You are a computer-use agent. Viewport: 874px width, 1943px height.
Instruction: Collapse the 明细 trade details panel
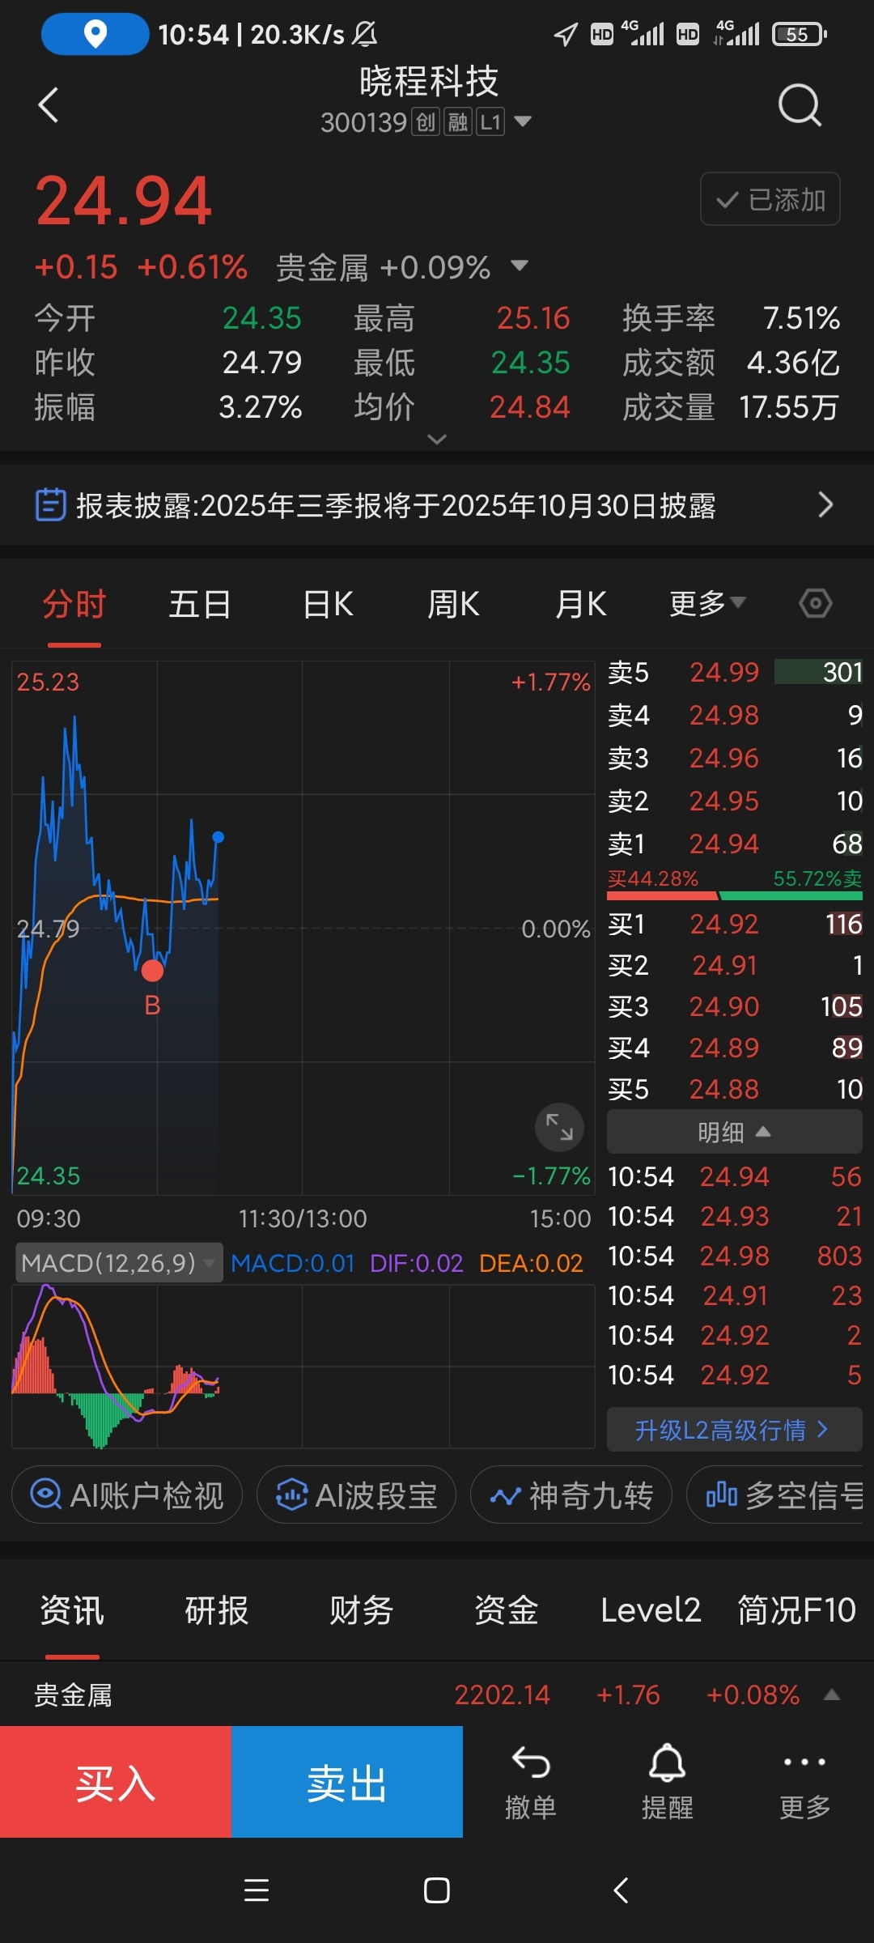[734, 1132]
